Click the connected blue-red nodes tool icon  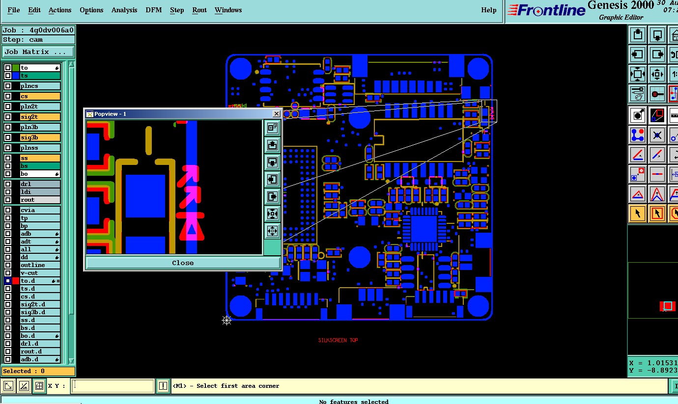coord(638,135)
